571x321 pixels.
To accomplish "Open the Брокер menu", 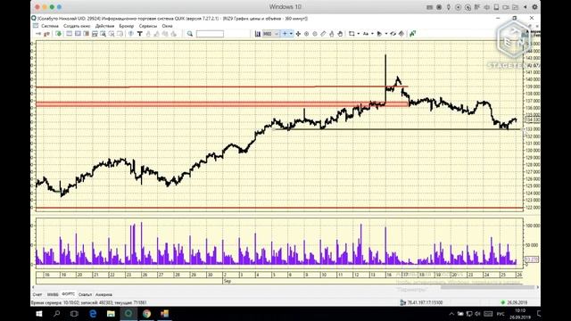I will (127, 26).
